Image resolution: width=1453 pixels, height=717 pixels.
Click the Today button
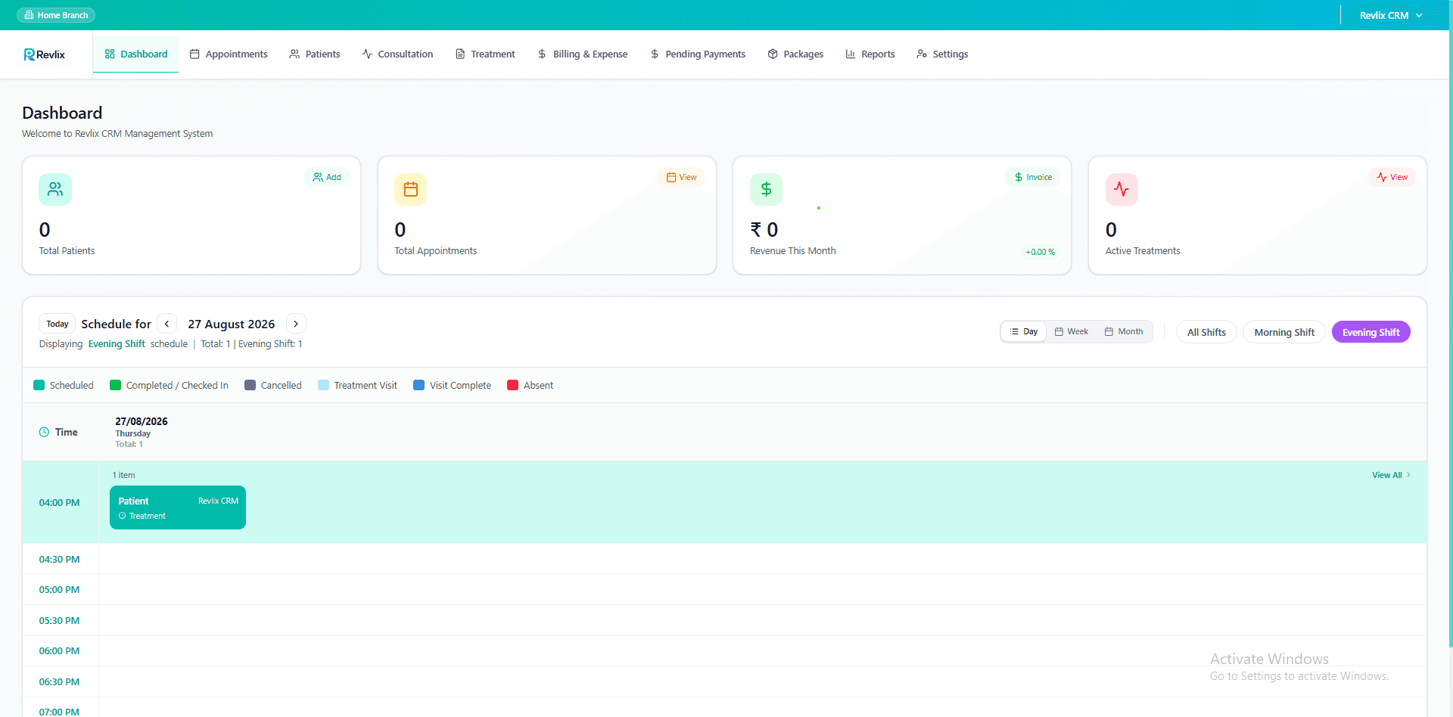click(x=58, y=324)
